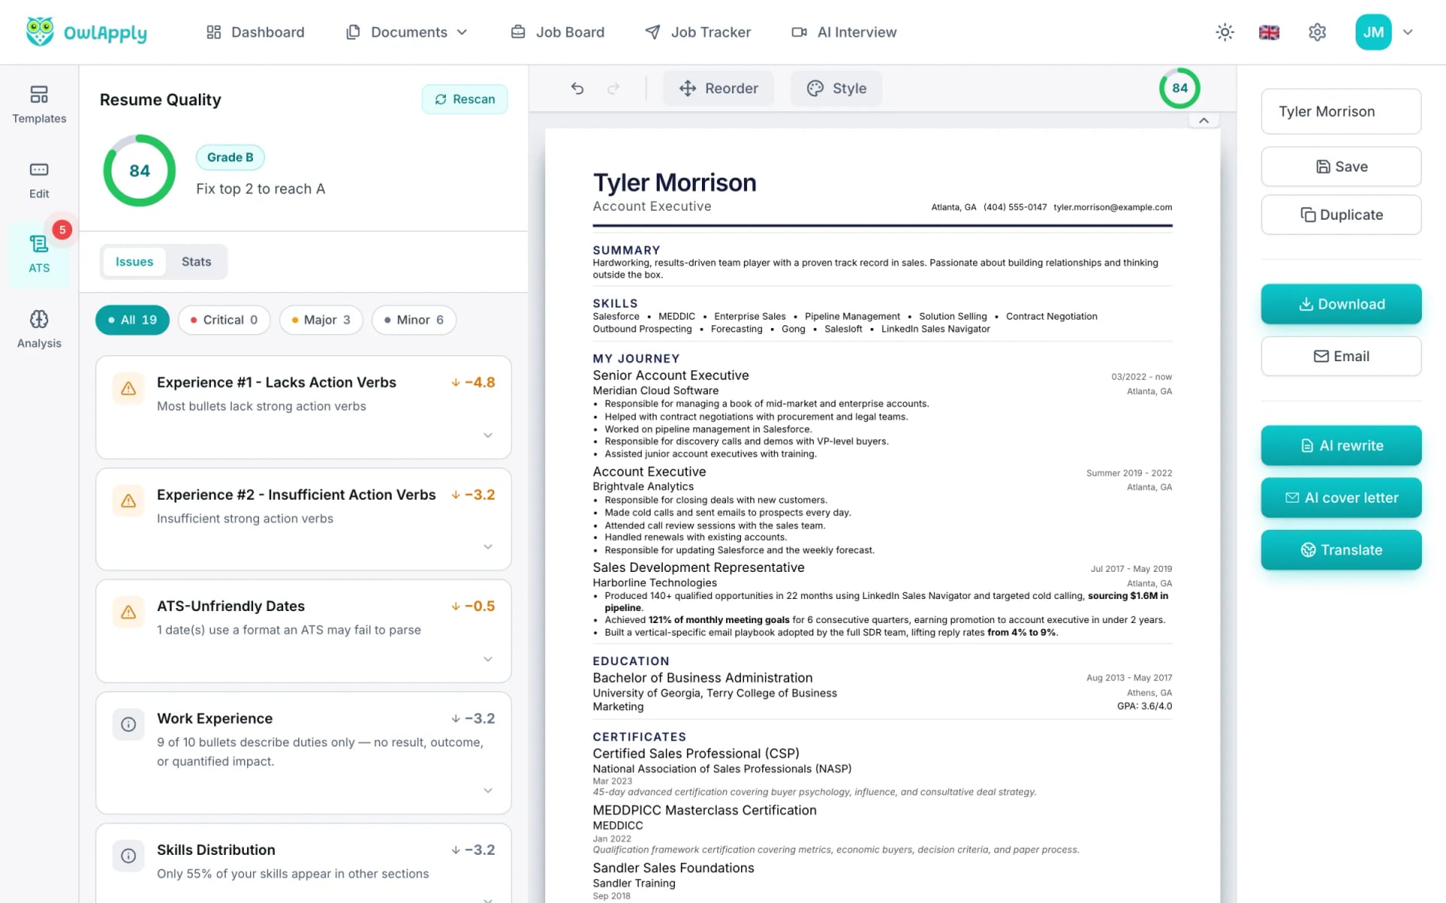Collapse the resume preview top chevron
Screen dimensions: 1446x903
point(1203,120)
